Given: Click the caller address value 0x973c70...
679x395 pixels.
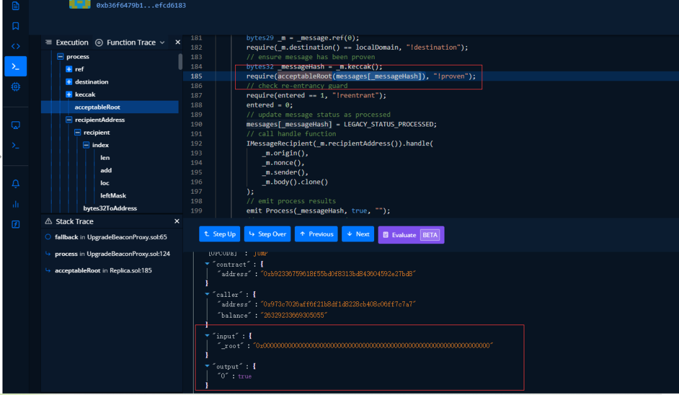Looking at the screenshot, I should [338, 304].
